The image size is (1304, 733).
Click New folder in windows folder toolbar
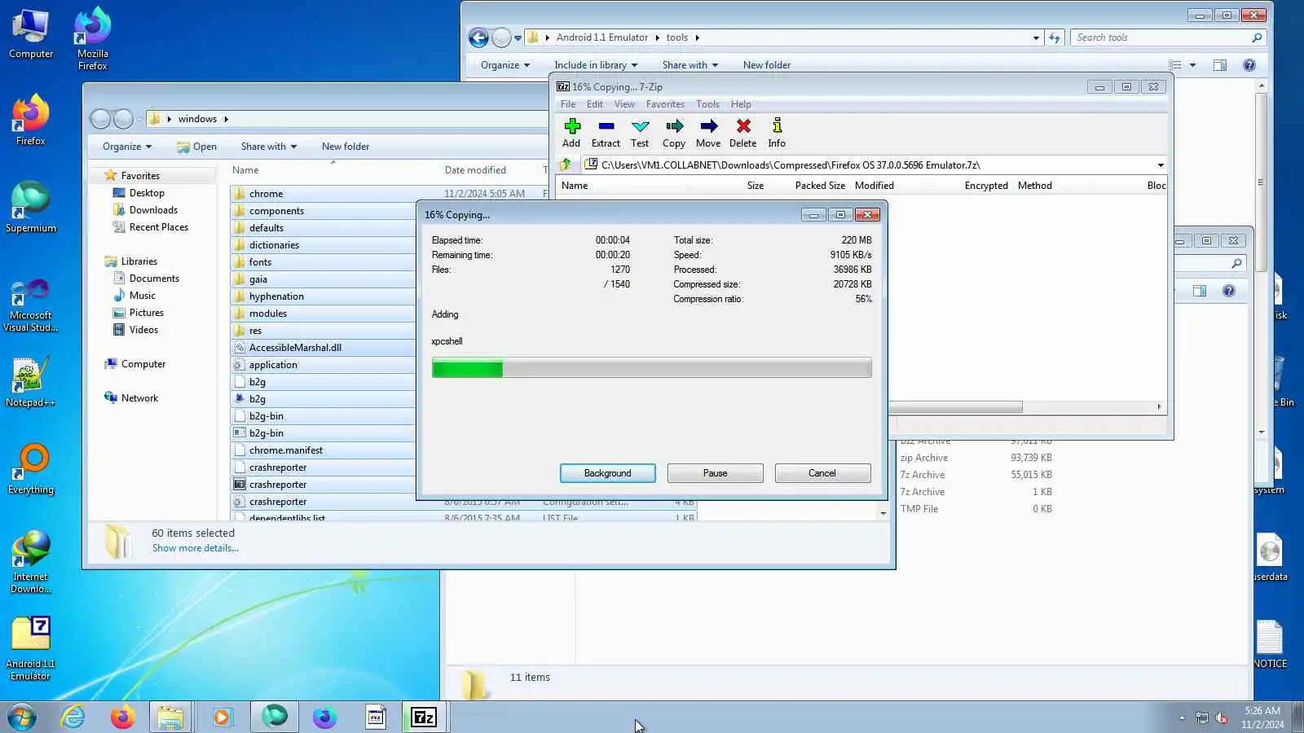346,147
